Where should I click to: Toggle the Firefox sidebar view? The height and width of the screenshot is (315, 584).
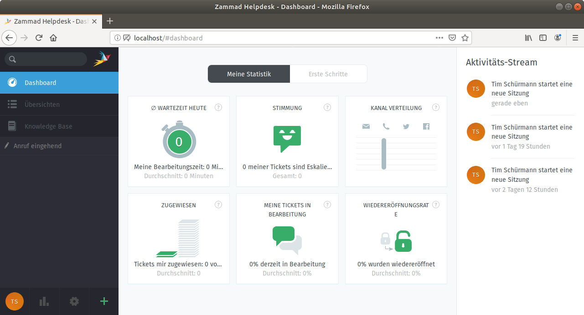click(x=543, y=38)
